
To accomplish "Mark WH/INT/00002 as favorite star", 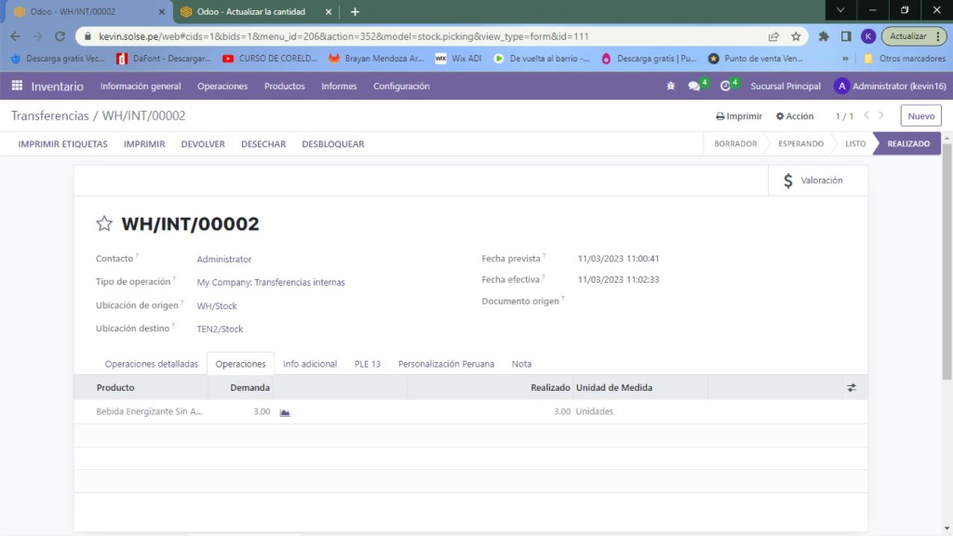I will point(104,224).
